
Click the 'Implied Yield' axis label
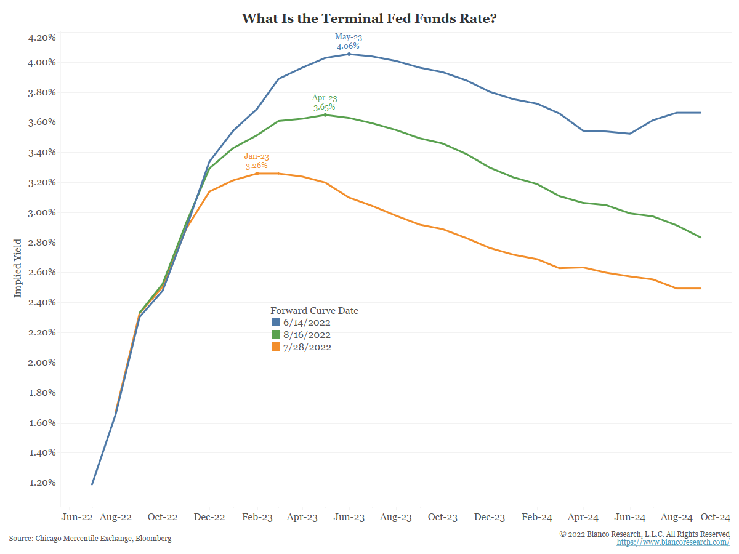click(17, 268)
